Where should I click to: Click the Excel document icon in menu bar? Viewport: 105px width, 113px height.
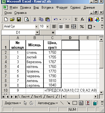[5, 7]
